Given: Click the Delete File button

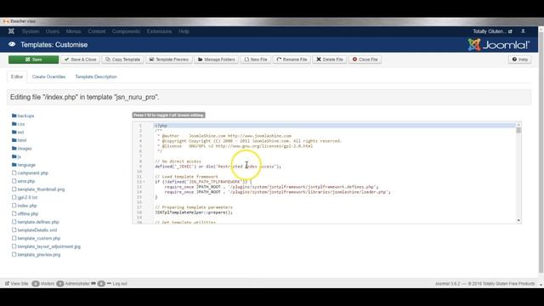Looking at the screenshot, I should point(330,59).
